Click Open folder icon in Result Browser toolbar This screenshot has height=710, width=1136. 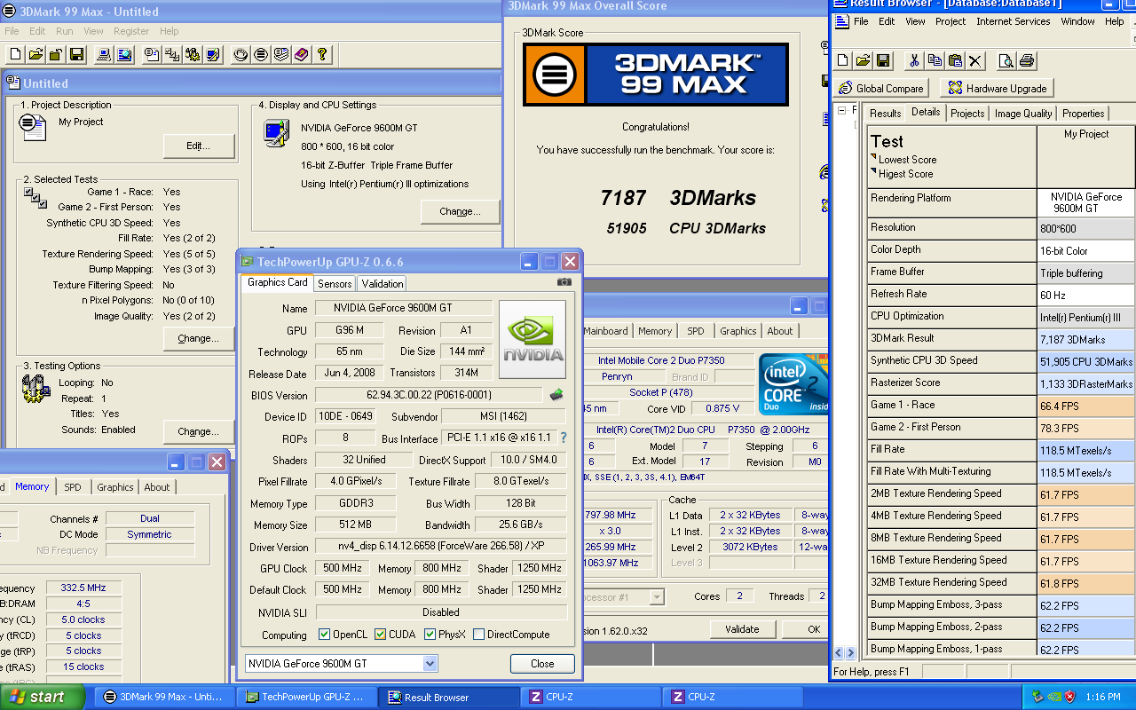click(x=863, y=60)
